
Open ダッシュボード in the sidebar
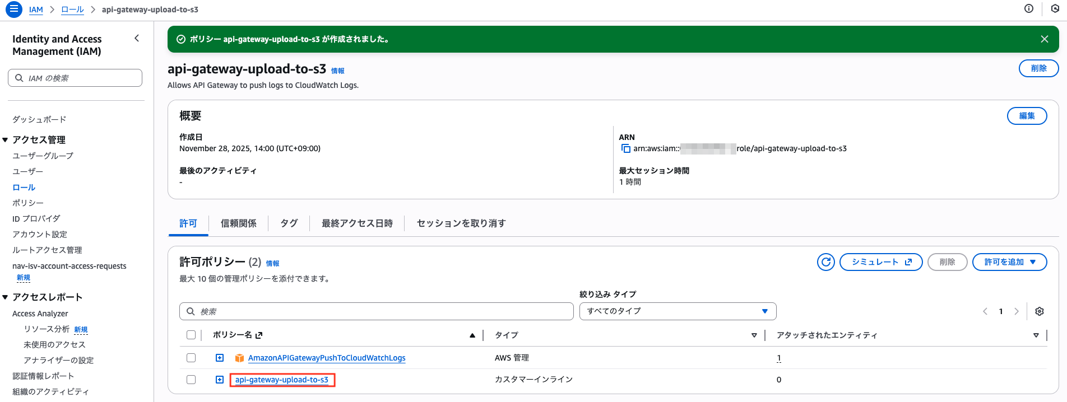pyautogui.click(x=39, y=119)
